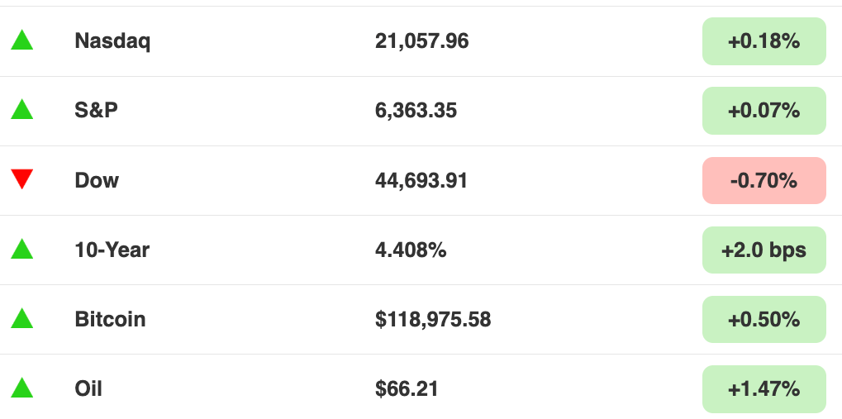Open the S&P index label
The width and height of the screenshot is (842, 419).
tap(96, 110)
